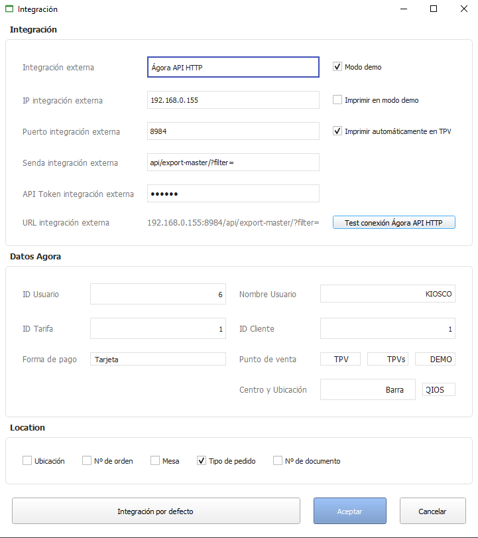Tick the Nº de orden checkbox
The width and height of the screenshot is (478, 538).
coord(87,460)
